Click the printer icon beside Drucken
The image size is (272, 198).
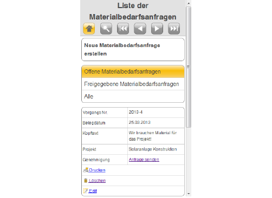pyautogui.click(x=86, y=170)
